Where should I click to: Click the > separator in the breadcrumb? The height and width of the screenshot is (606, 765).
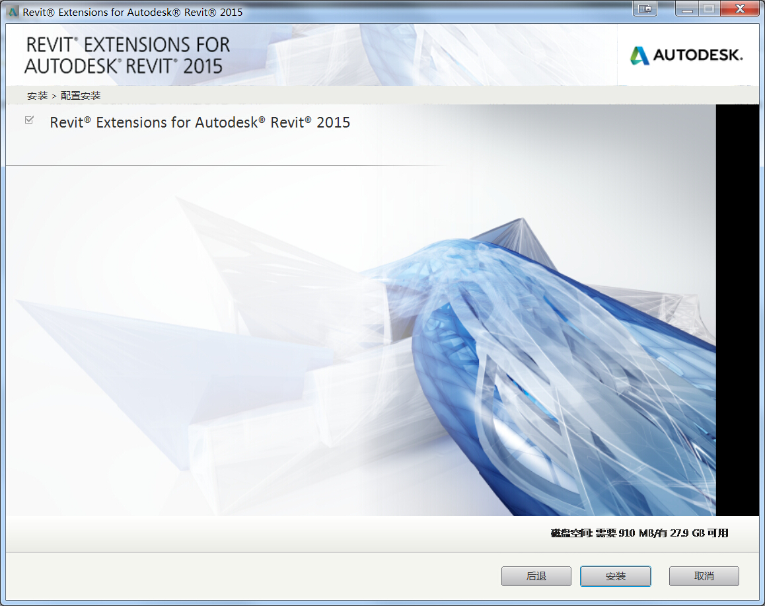[54, 96]
